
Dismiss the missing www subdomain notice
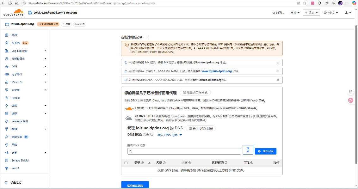[278, 71]
